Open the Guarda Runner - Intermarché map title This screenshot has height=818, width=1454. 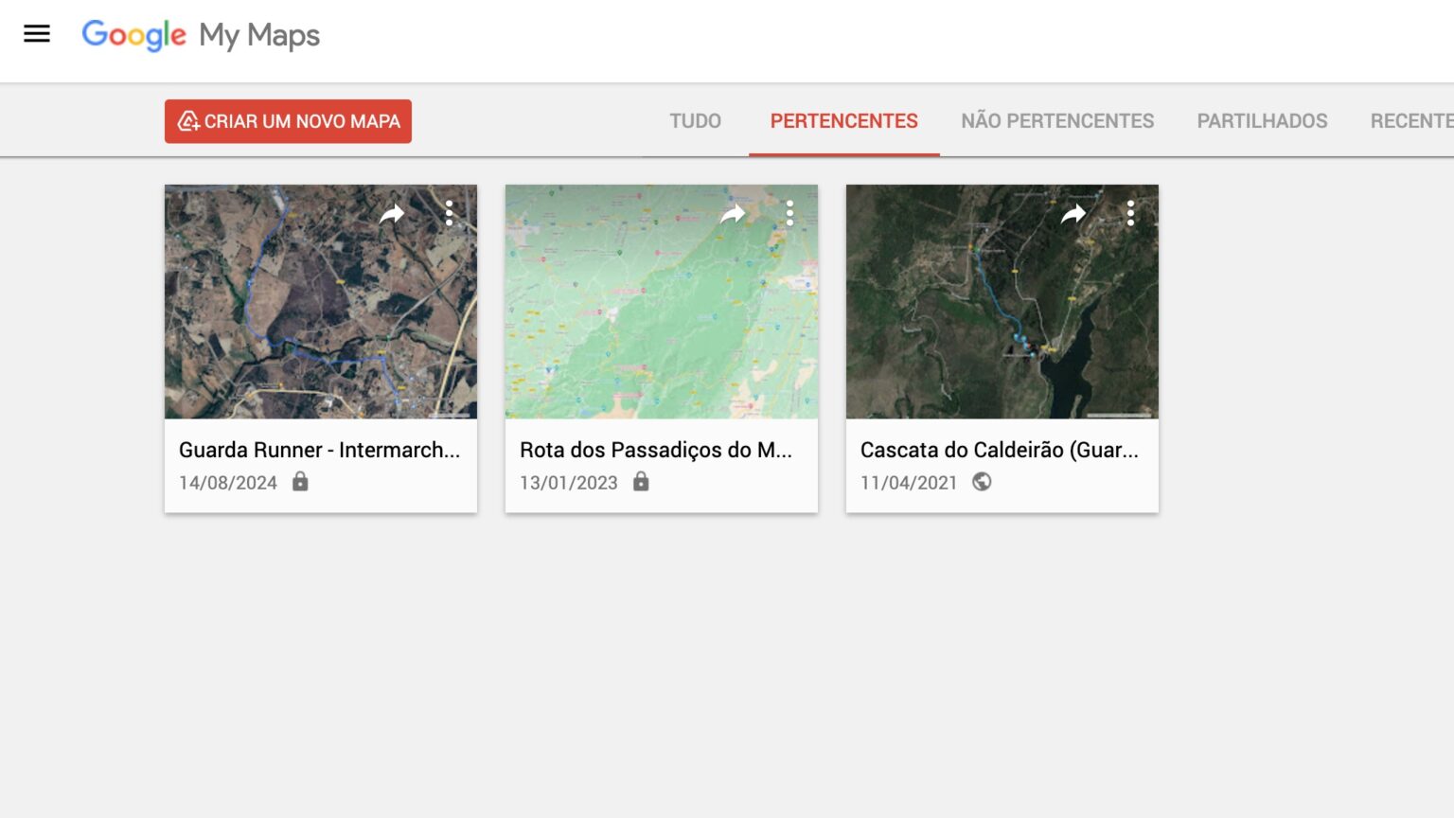[319, 450]
